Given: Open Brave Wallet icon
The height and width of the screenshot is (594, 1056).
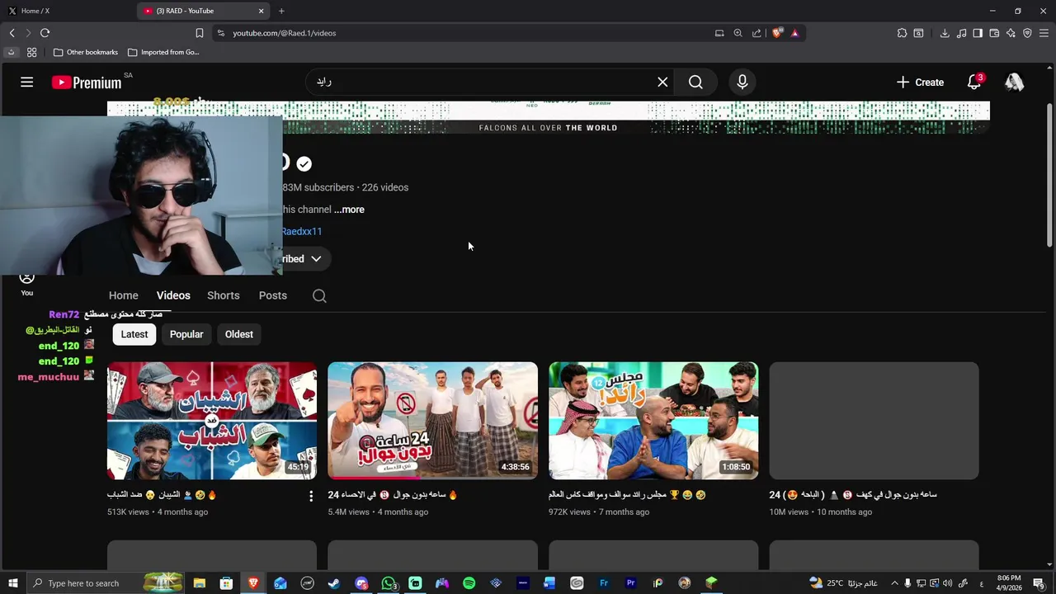Looking at the screenshot, I should point(994,33).
